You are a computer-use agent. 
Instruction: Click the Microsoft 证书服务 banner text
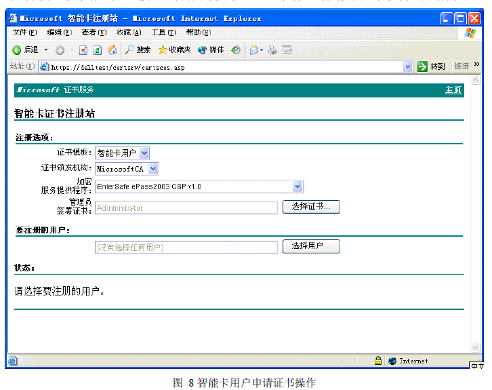[x=56, y=90]
